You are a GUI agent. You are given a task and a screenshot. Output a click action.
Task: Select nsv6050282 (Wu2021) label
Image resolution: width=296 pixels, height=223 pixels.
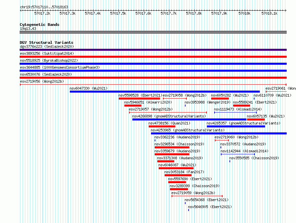point(230,95)
